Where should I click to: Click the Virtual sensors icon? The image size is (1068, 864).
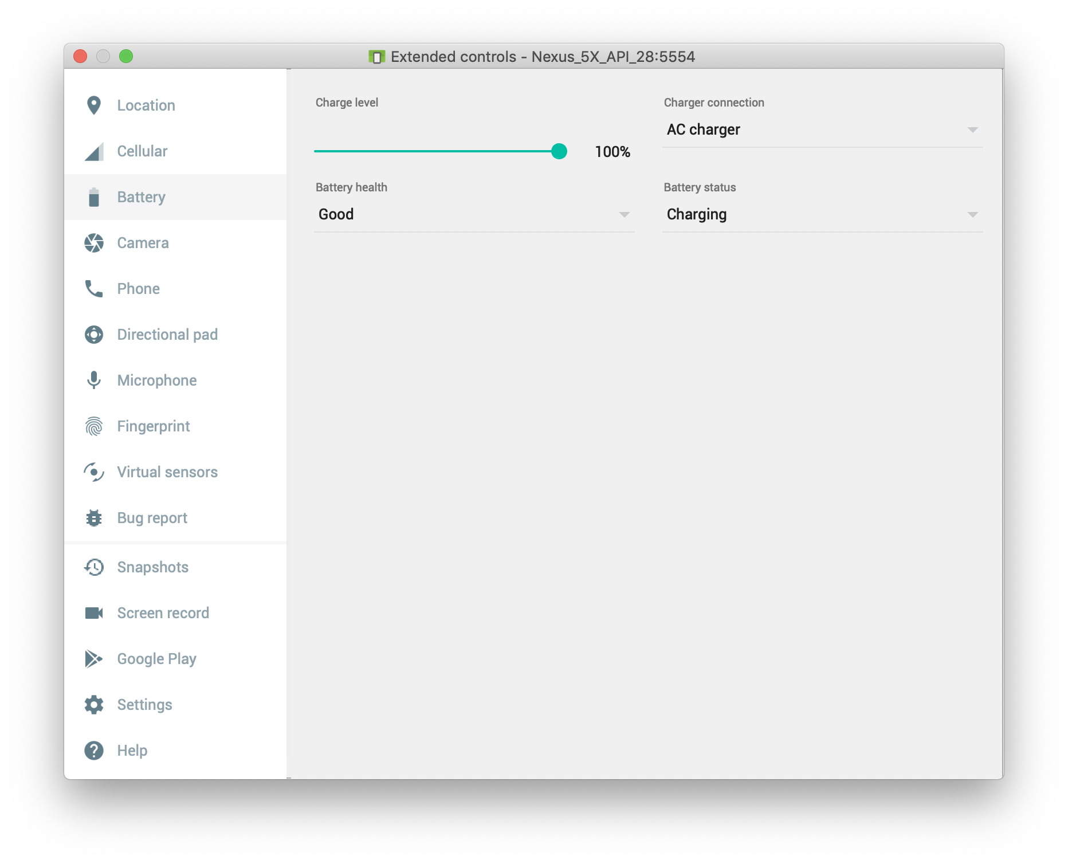coord(94,472)
